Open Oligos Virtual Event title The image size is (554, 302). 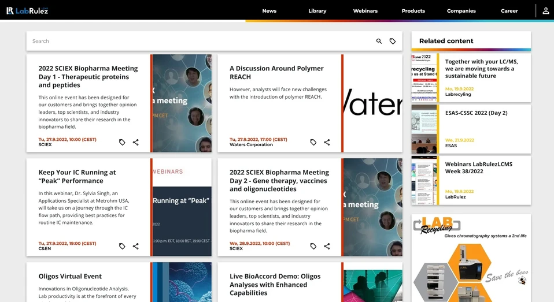point(70,276)
